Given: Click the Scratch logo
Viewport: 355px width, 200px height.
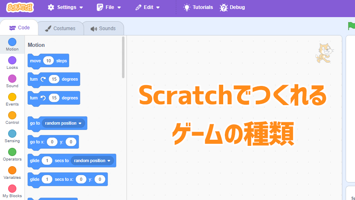Looking at the screenshot, I should [20, 7].
